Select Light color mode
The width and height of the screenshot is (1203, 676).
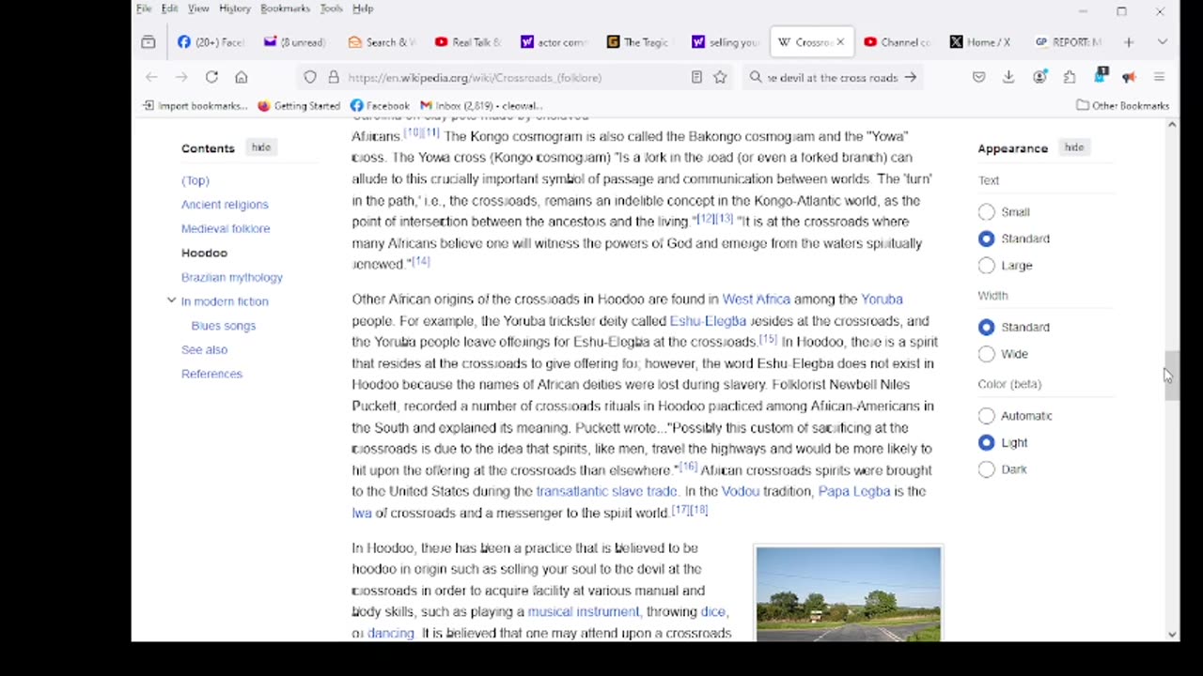tap(986, 442)
